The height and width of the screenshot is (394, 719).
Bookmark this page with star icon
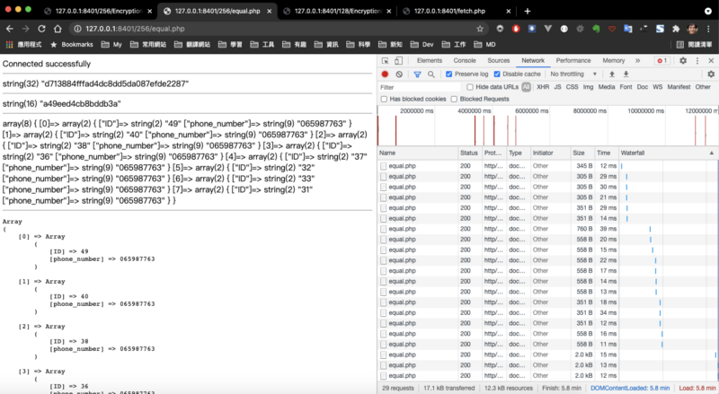[x=480, y=29]
